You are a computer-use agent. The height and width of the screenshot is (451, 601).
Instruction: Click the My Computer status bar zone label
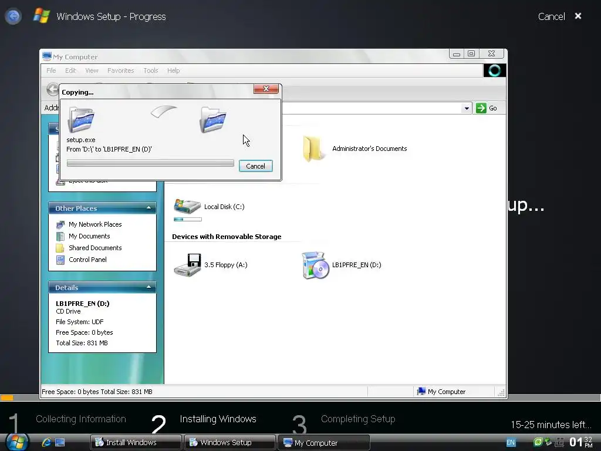coord(441,392)
